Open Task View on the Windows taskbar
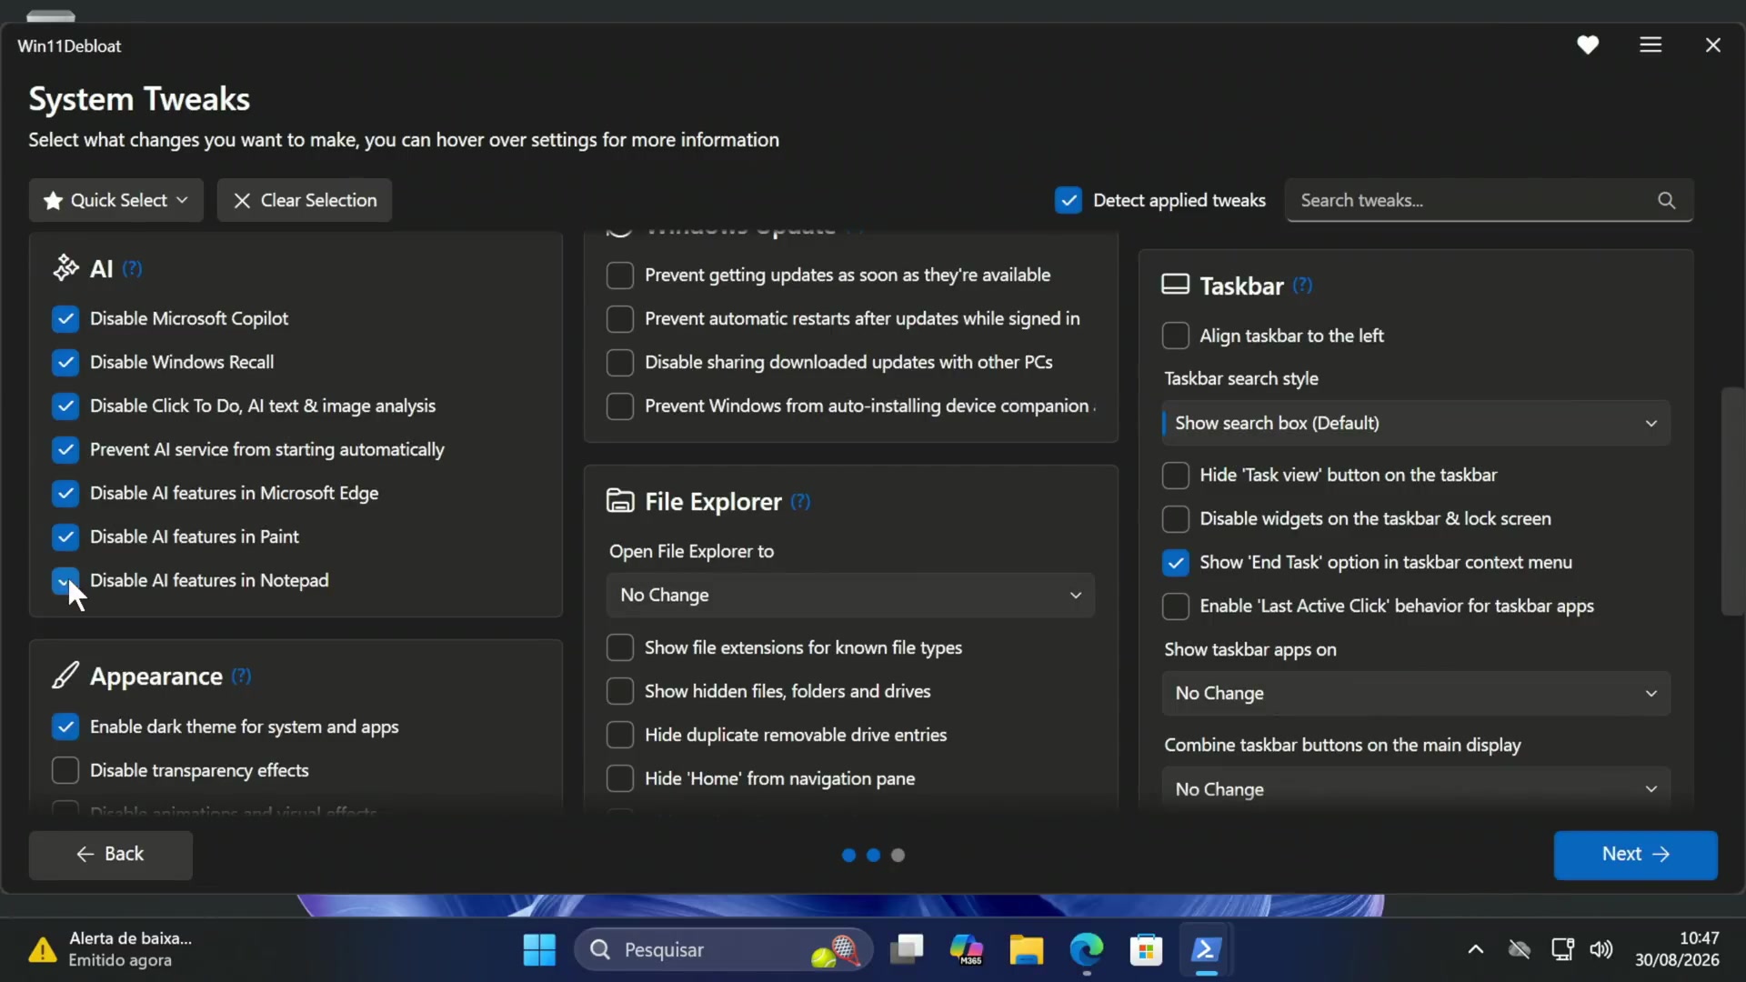Image resolution: width=1746 pixels, height=982 pixels. coord(906,950)
